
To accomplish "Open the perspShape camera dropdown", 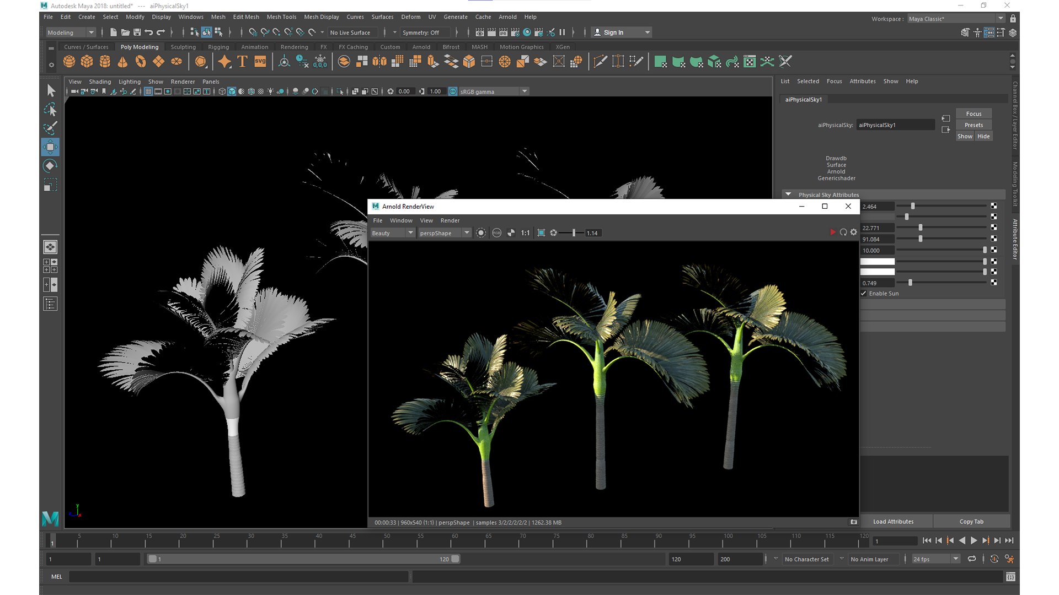I will [x=444, y=233].
